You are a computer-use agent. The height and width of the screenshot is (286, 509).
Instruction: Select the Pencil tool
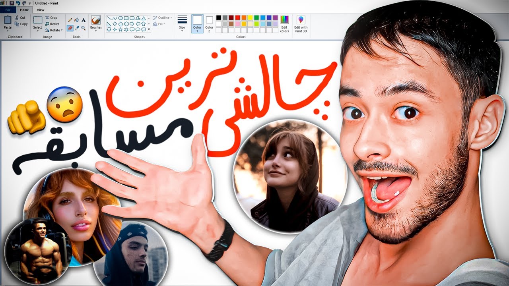pyautogui.click(x=70, y=19)
